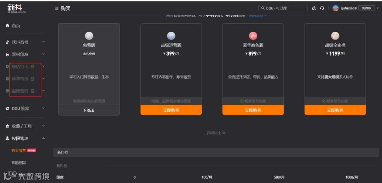Click 高级模块和功能受限 note

[x=89, y=101]
